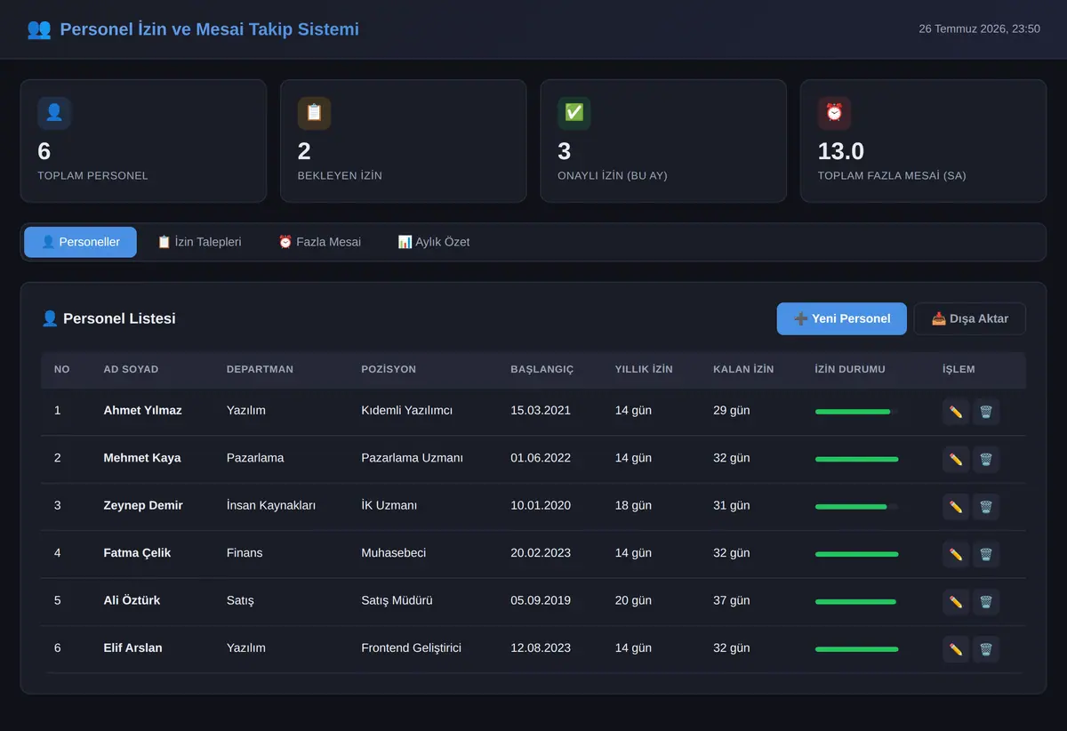Click the Toplam Personel card icon
This screenshot has width=1067, height=731.
[x=54, y=113]
